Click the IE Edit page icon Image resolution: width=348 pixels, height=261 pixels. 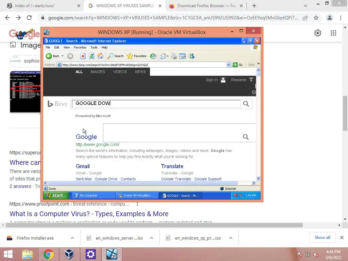182,56
